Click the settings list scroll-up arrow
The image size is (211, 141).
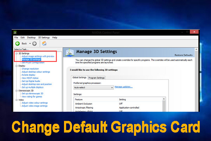(x=163, y=100)
